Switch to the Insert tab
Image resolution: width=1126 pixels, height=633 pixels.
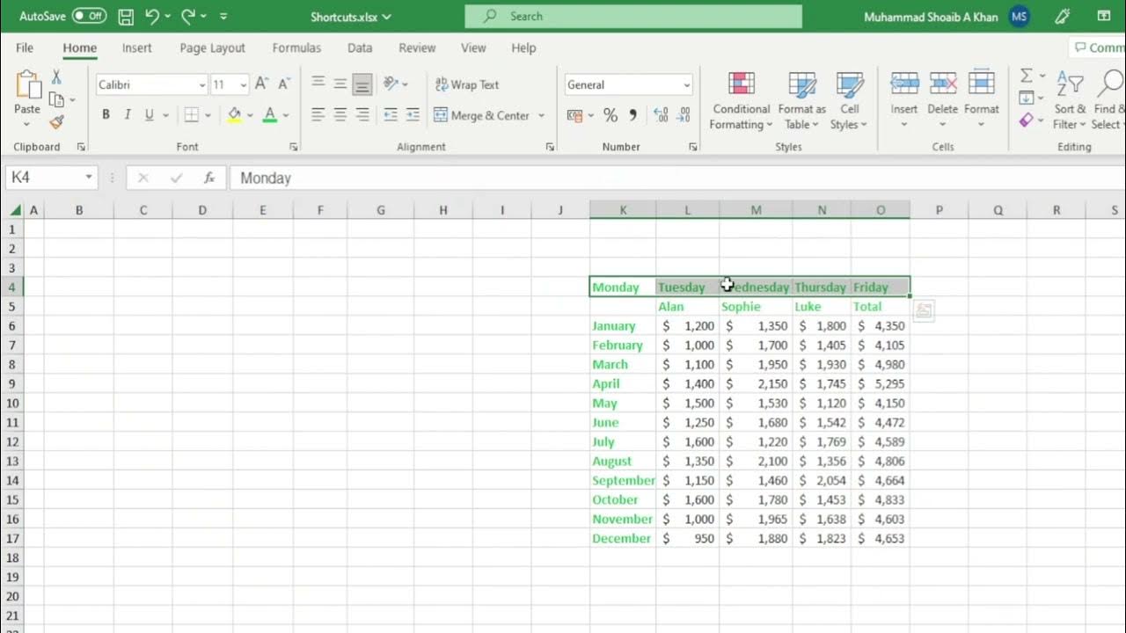pos(136,47)
